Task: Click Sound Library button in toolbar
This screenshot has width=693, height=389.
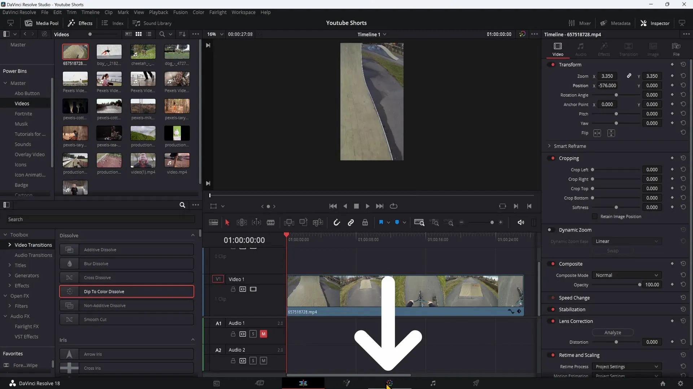Action: [153, 23]
